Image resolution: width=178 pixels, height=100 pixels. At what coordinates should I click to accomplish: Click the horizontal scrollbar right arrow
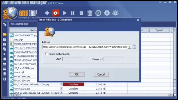(171, 95)
